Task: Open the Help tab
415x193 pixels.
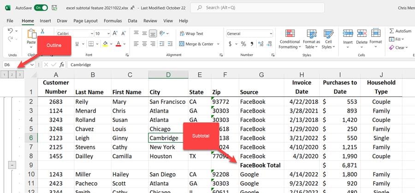Action: click(x=184, y=21)
